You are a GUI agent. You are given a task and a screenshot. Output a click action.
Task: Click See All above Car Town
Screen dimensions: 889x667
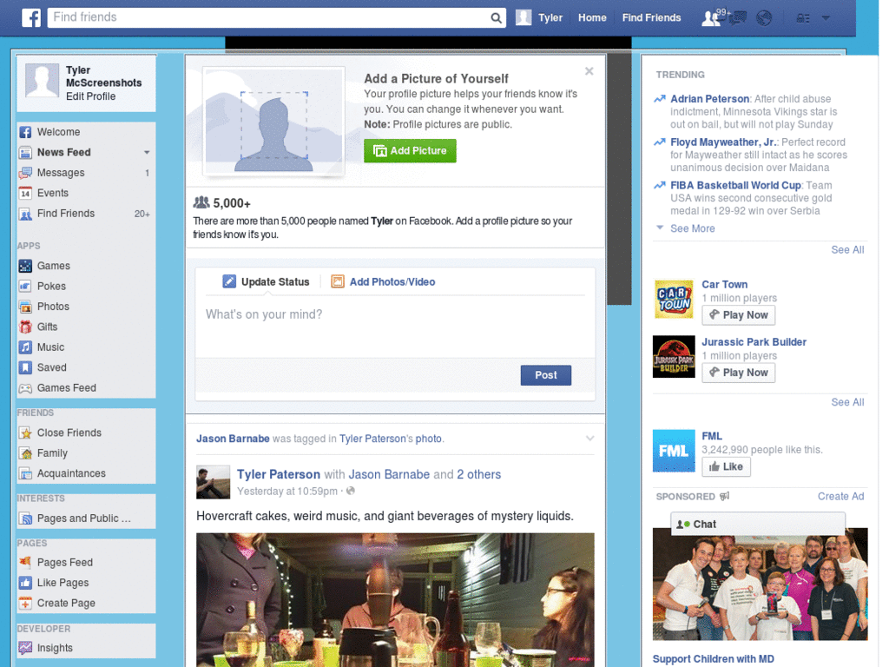(x=847, y=249)
